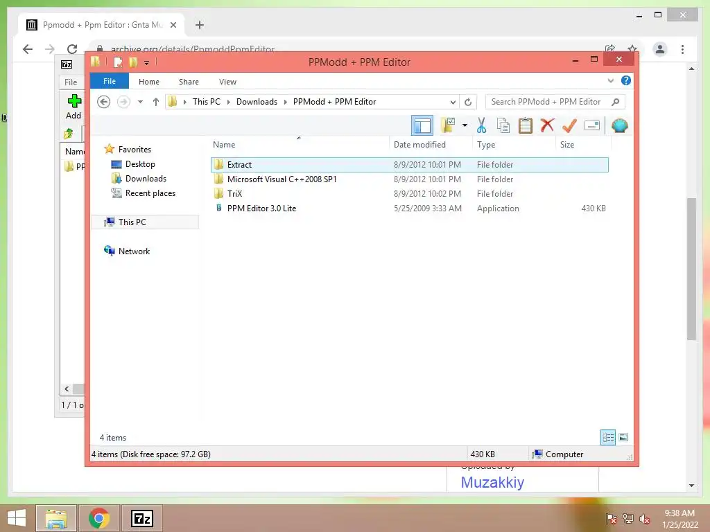The width and height of the screenshot is (710, 532).
Task: Click the folder options toolbar icon
Action: coord(449,125)
